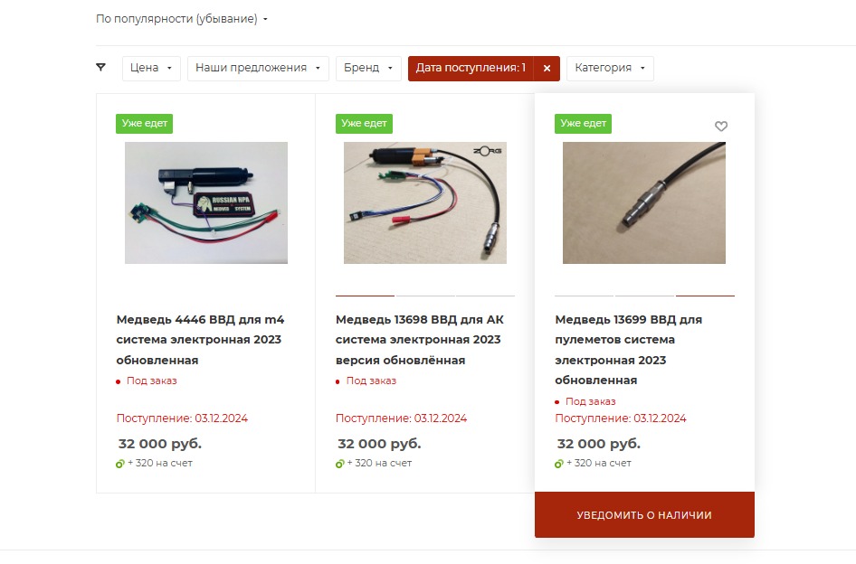Open the sort by popularity dropdown
The image size is (856, 564).
click(x=182, y=19)
